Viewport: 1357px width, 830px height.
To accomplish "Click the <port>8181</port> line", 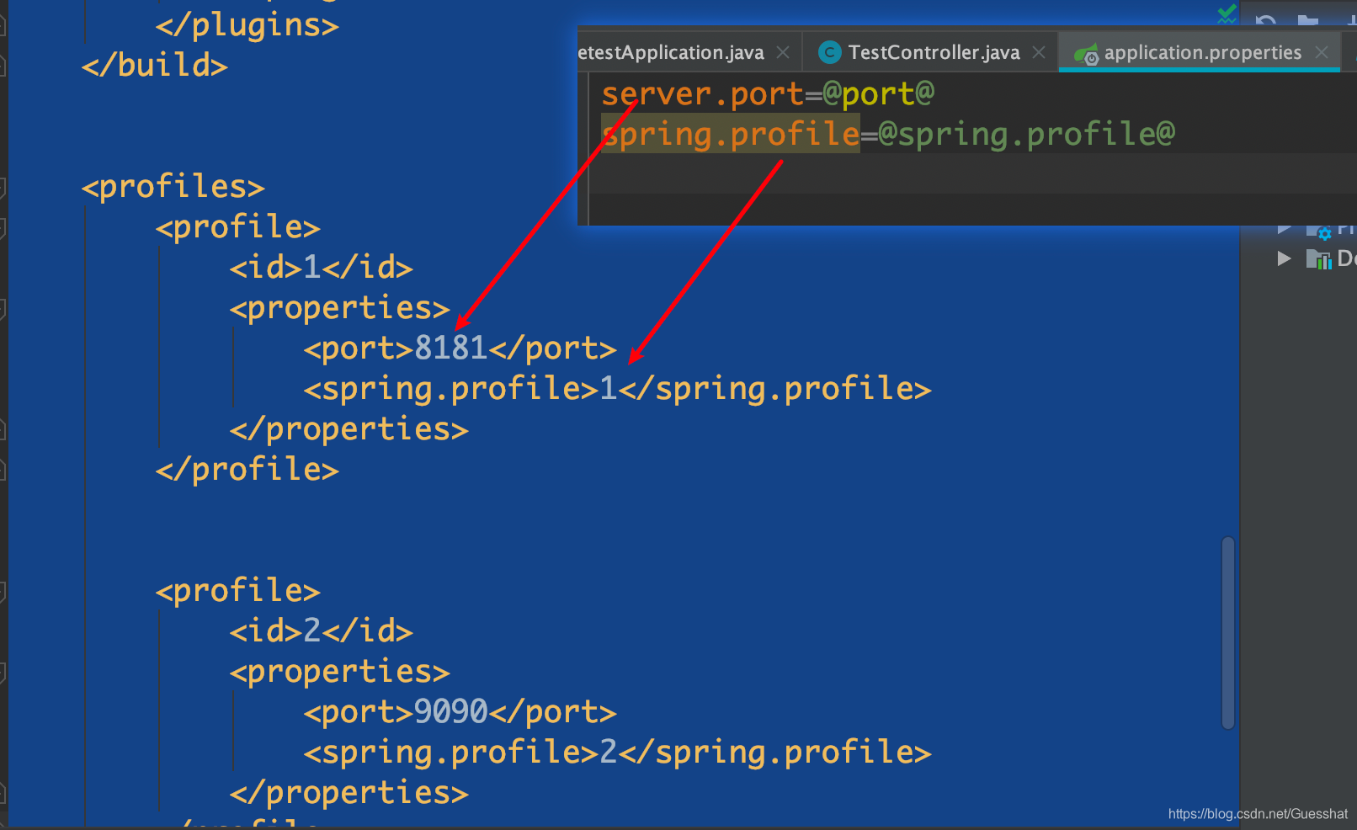I will (x=460, y=348).
